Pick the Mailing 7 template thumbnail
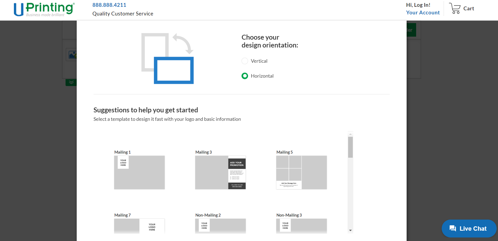Viewport: 498px width, 241px height. coord(139,226)
